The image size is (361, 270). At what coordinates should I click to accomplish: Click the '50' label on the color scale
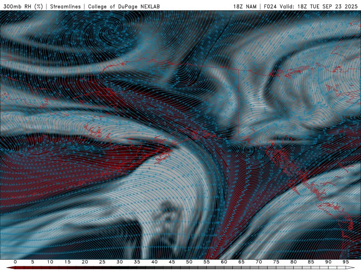(x=189, y=262)
